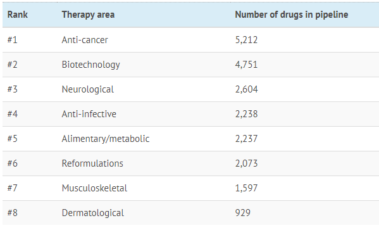Image resolution: width=379 pixels, height=230 pixels.
Task: Select the Dermatological therapy area cell
Action: click(x=93, y=213)
